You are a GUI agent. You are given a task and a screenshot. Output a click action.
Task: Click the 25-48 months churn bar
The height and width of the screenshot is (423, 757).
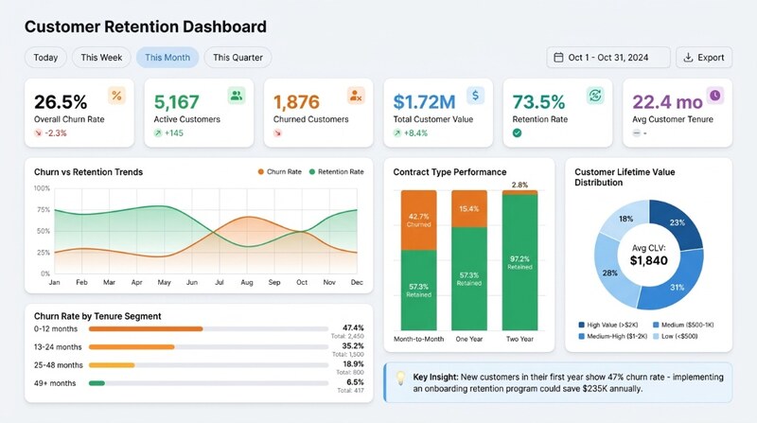(x=112, y=365)
